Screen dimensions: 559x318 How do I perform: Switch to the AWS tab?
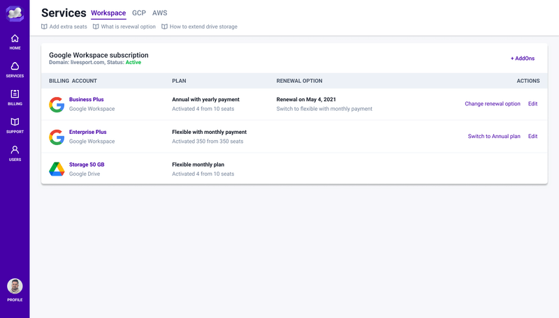[160, 13]
